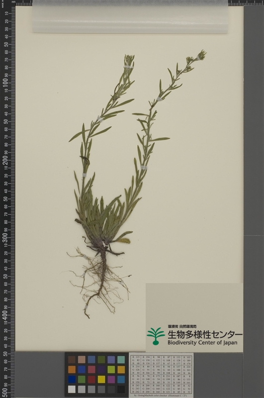
Task: Pick the magenta swatch
Action: coord(111,380)
